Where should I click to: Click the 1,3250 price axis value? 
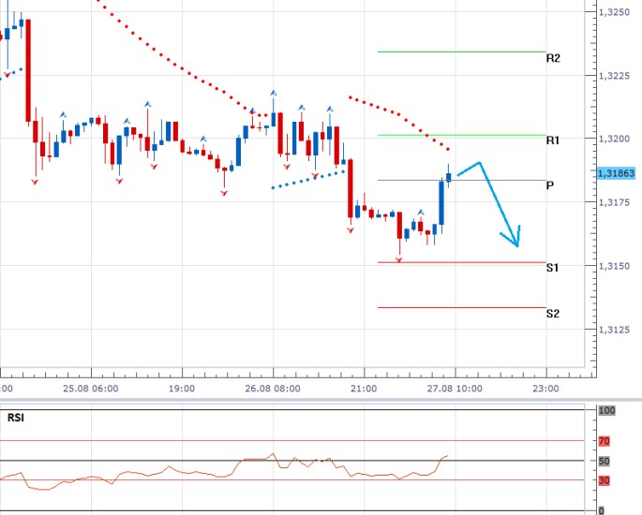614,12
